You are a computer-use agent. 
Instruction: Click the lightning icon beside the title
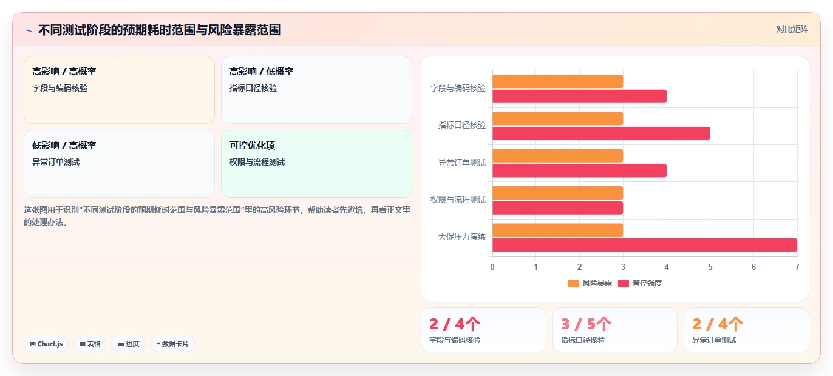point(29,30)
